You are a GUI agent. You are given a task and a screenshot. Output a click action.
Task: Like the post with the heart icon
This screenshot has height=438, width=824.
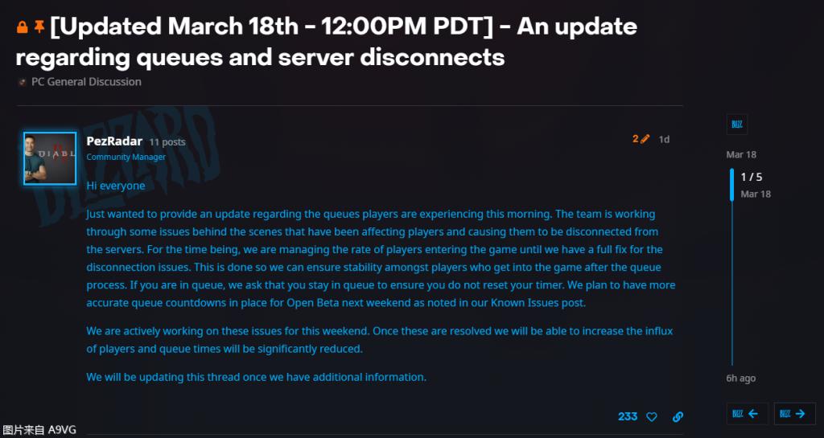point(652,416)
